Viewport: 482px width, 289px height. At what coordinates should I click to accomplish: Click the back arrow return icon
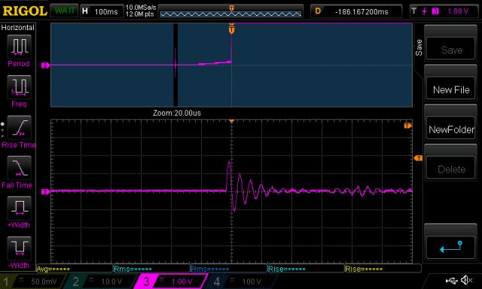click(450, 248)
